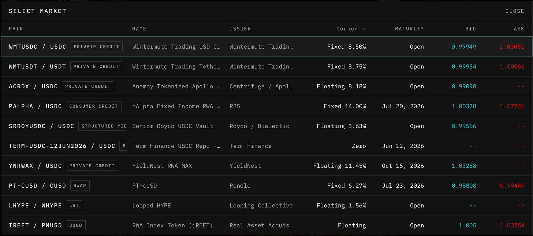Click issuer Royco / Dialectic
This screenshot has width=533, height=236.
tap(259, 126)
